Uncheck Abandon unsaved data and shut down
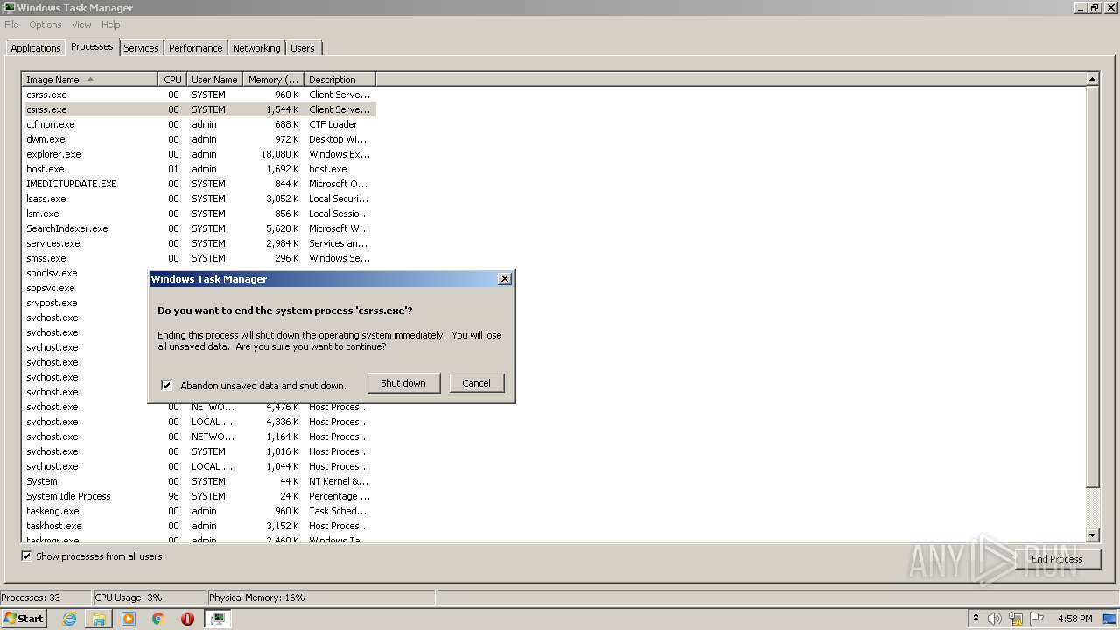The width and height of the screenshot is (1120, 630). coord(166,385)
